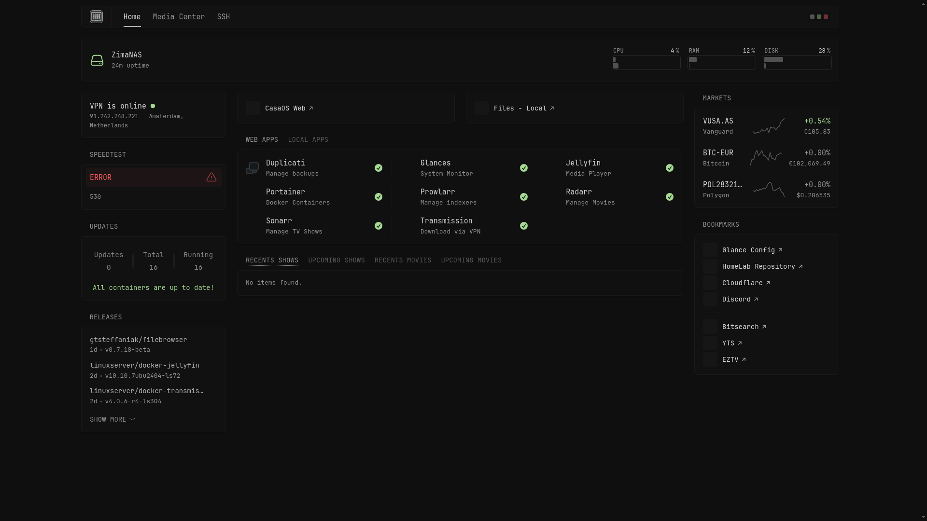
Task: Open linuxserver/docker-jellyfin release
Action: [144, 365]
